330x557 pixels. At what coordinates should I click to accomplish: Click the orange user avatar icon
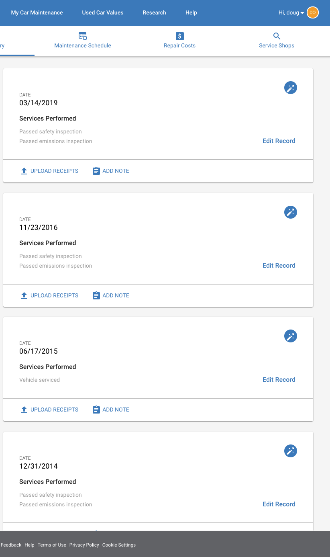[x=313, y=12]
